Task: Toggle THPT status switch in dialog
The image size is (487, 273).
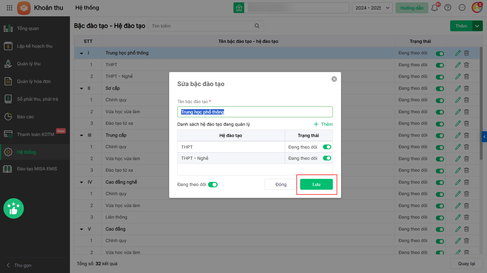Action: [x=327, y=147]
